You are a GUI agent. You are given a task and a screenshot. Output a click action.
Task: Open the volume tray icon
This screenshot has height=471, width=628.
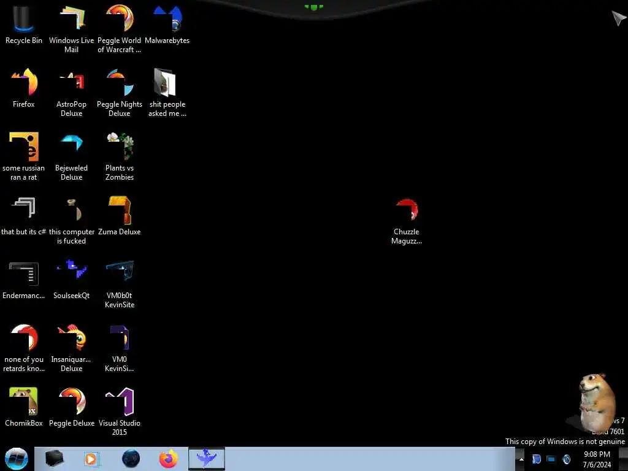click(x=566, y=459)
